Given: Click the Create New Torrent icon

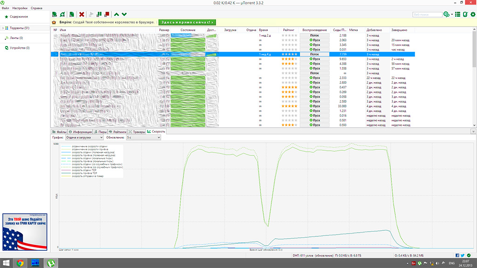Looking at the screenshot, I should [72, 15].
